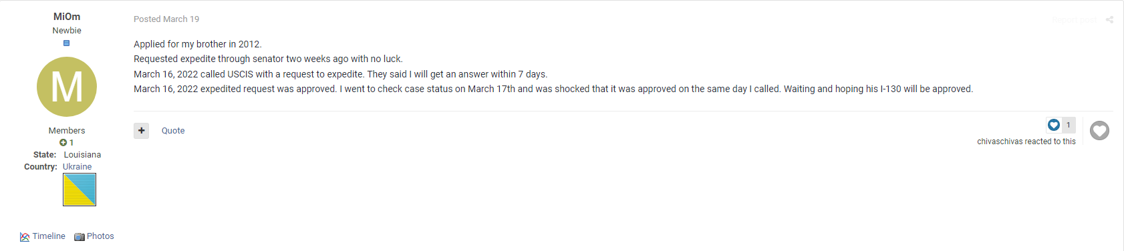The image size is (1124, 251).
Task: Click the Ukraine country link
Action: tap(78, 167)
